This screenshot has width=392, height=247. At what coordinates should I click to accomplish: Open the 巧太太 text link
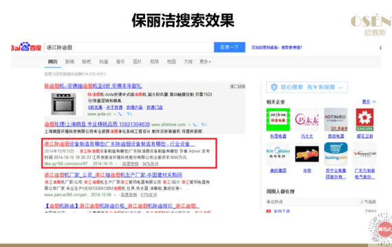point(307,137)
